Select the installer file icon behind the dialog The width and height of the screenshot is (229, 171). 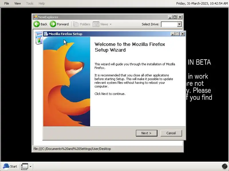point(39,38)
